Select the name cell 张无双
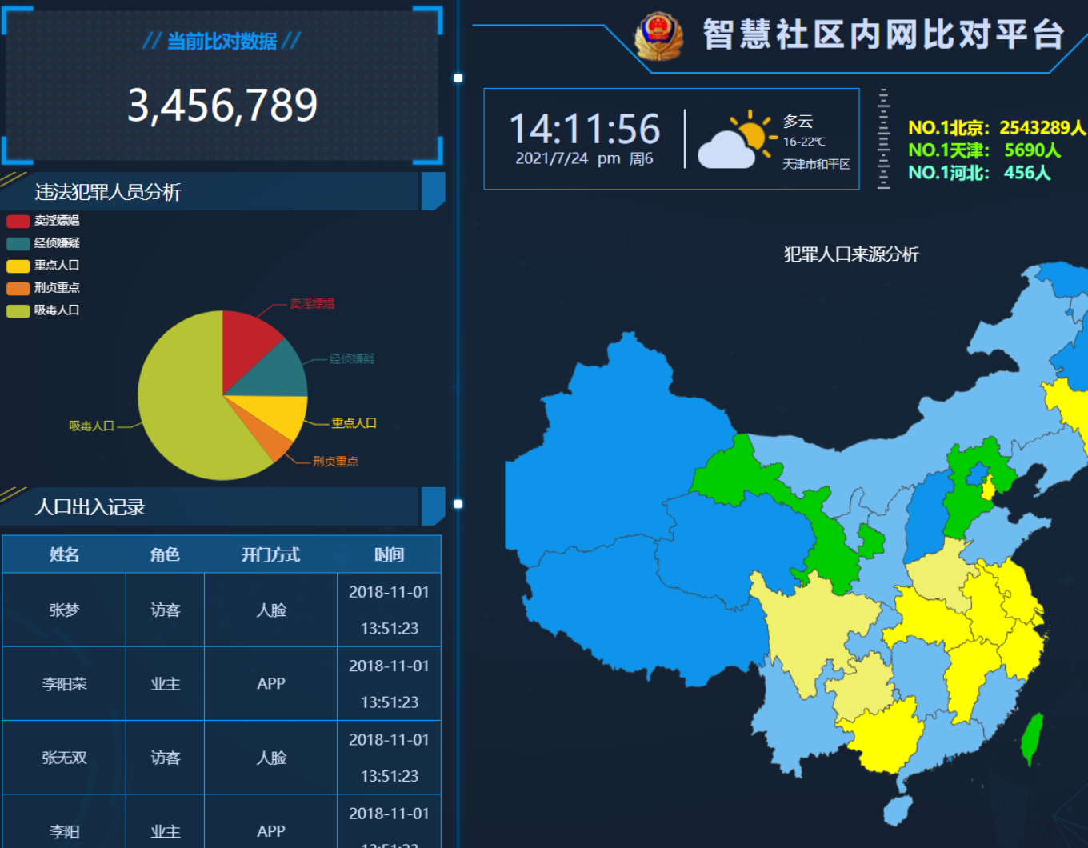Screen dimensions: 1088x848 pyautogui.click(x=64, y=758)
